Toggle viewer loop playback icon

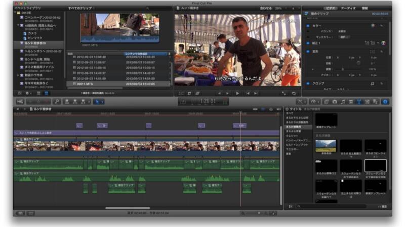click(x=294, y=93)
